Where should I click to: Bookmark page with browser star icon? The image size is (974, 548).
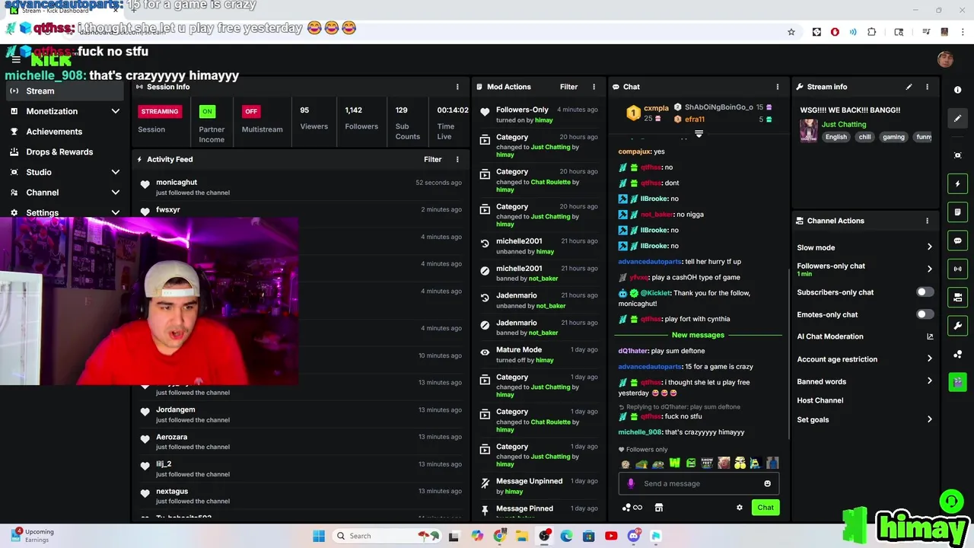[791, 32]
